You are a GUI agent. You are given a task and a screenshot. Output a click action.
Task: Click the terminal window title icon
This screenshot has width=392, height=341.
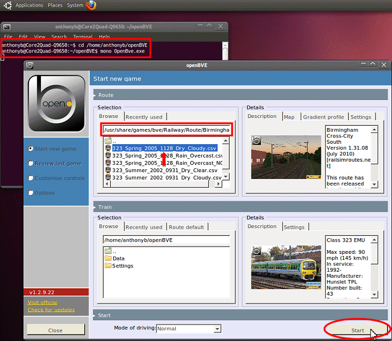click(7, 27)
